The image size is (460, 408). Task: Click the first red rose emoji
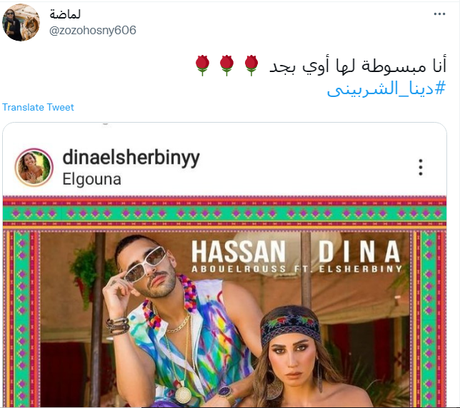click(202, 66)
